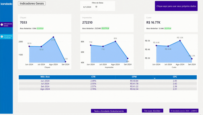Switch to the Indicadores Gerais page

[8, 25]
